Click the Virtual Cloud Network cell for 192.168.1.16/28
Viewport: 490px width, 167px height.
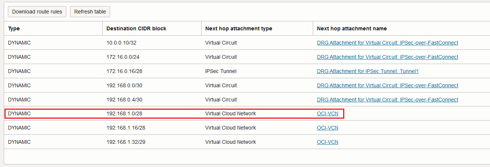coord(230,128)
